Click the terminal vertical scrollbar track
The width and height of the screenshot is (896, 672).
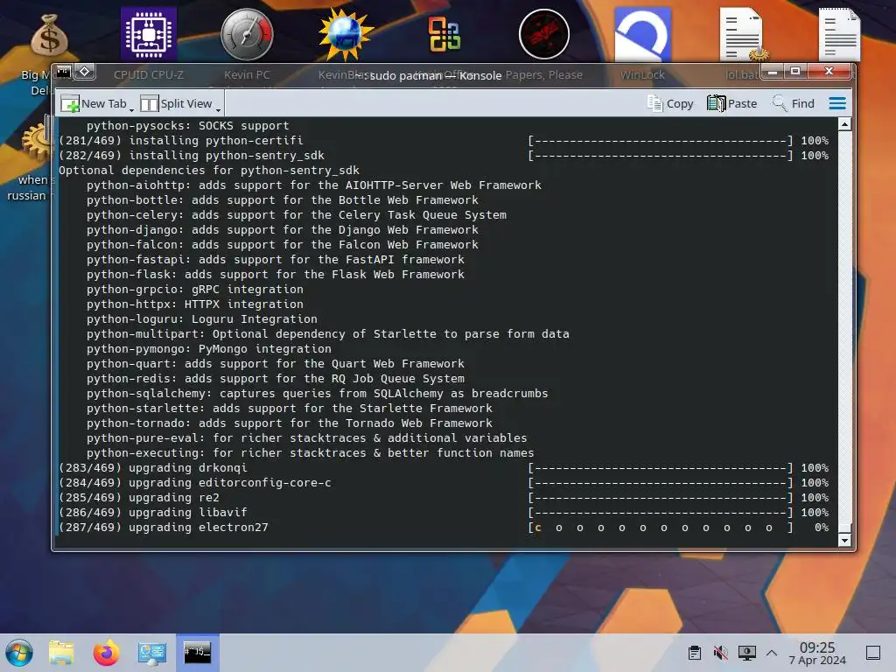tap(844, 332)
